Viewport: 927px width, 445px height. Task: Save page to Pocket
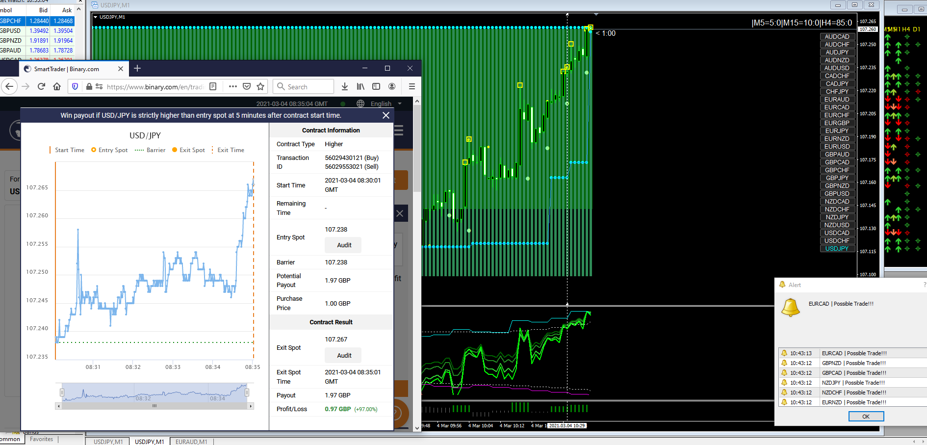coord(247,86)
